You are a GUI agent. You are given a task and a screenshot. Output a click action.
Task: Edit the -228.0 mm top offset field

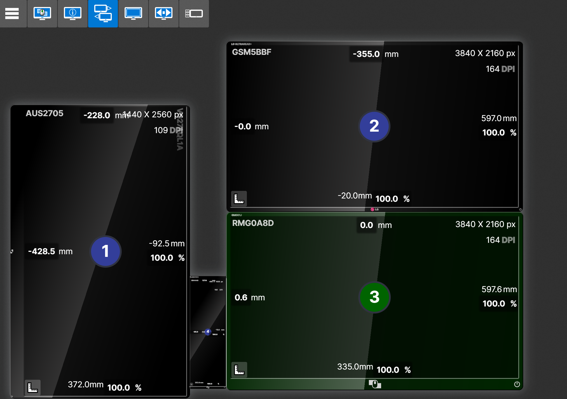pyautogui.click(x=97, y=115)
